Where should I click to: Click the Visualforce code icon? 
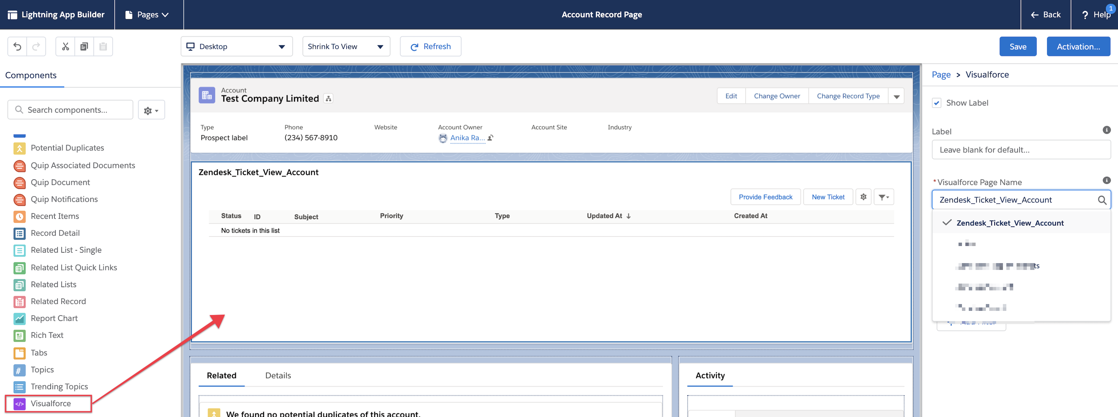coord(19,404)
